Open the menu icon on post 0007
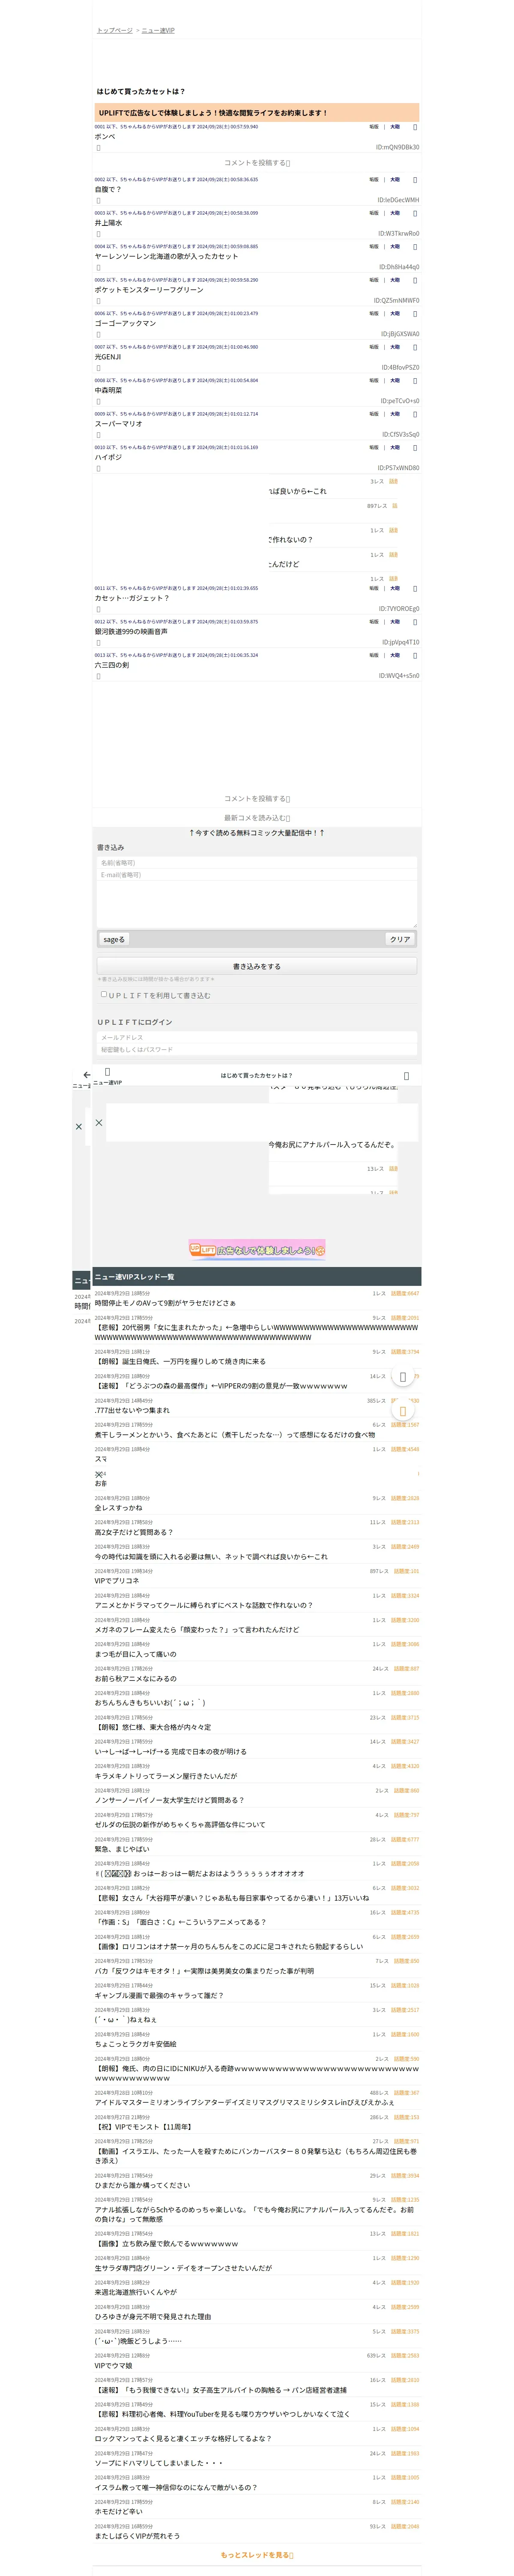The width and height of the screenshot is (514, 2576). [415, 347]
